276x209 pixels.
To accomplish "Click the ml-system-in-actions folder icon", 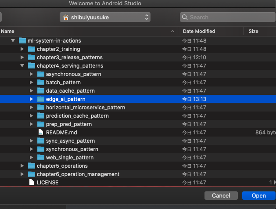I will 22,41.
